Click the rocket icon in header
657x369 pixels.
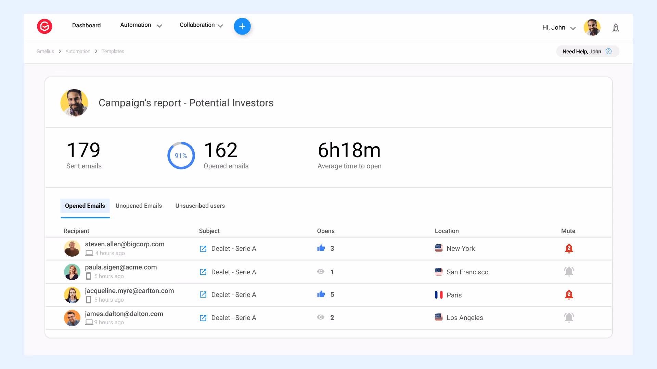pyautogui.click(x=616, y=28)
